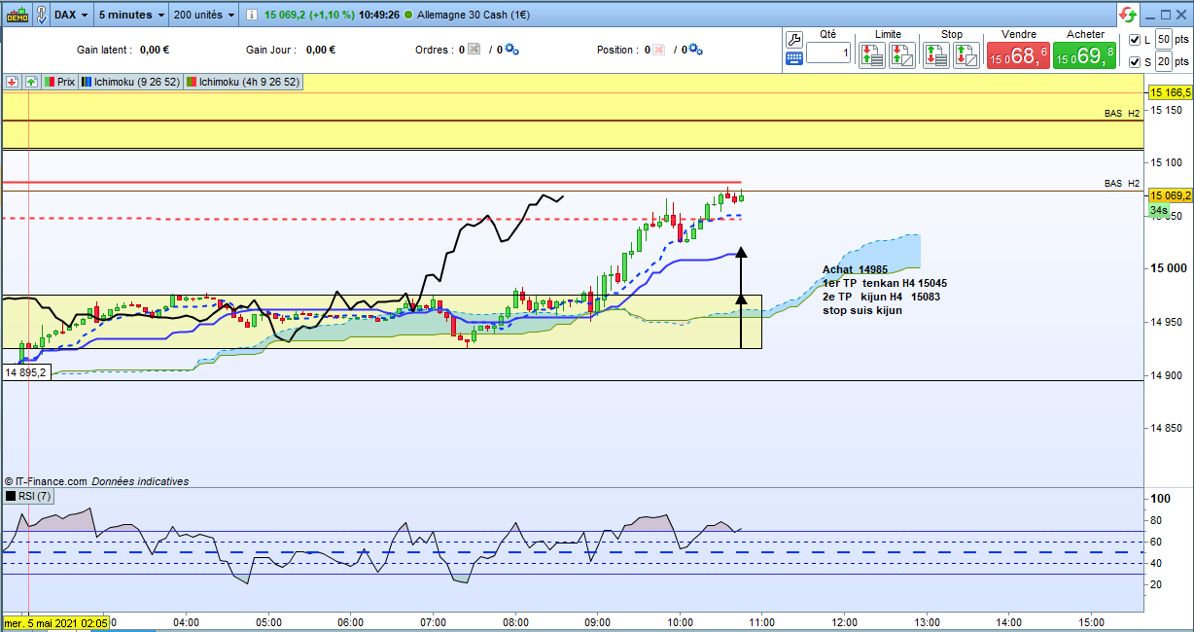Screen dimensions: 1194x632
Task: Select the Ichimoku (9 26 52) tab
Action: [132, 83]
